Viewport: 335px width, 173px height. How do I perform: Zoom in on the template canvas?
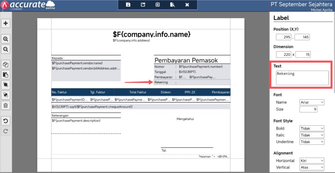click(6, 39)
